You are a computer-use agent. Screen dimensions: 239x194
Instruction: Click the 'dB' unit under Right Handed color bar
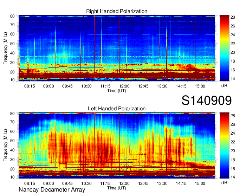pos(224,86)
